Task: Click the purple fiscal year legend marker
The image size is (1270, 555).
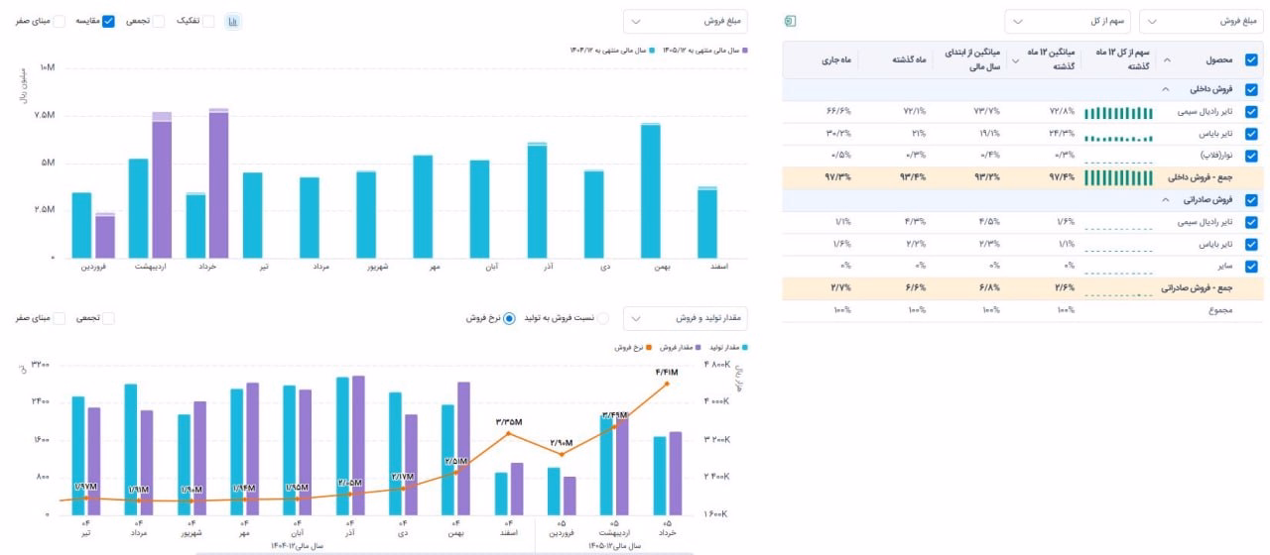Action: tap(744, 50)
